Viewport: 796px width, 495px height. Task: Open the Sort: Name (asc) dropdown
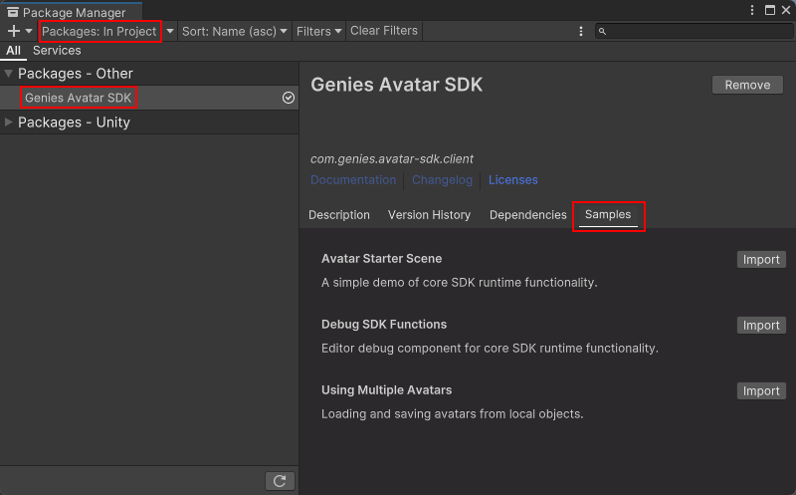tap(235, 31)
